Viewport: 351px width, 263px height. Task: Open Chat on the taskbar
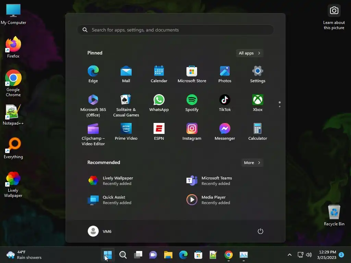pos(153,255)
